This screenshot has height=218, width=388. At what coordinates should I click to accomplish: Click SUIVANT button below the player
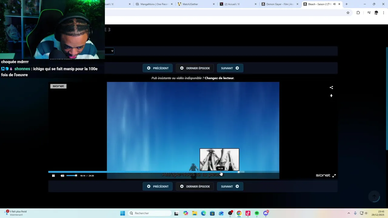tap(230, 187)
